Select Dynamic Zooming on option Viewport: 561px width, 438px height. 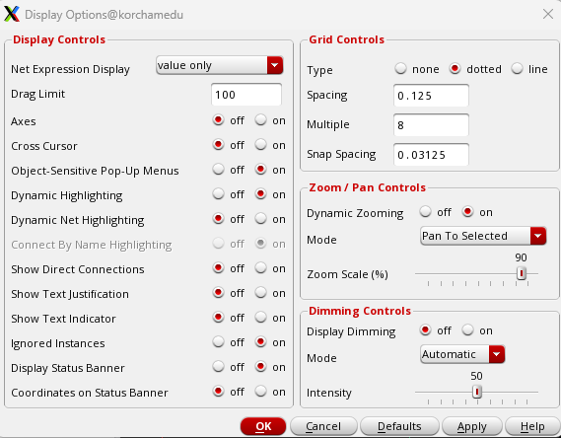(467, 211)
